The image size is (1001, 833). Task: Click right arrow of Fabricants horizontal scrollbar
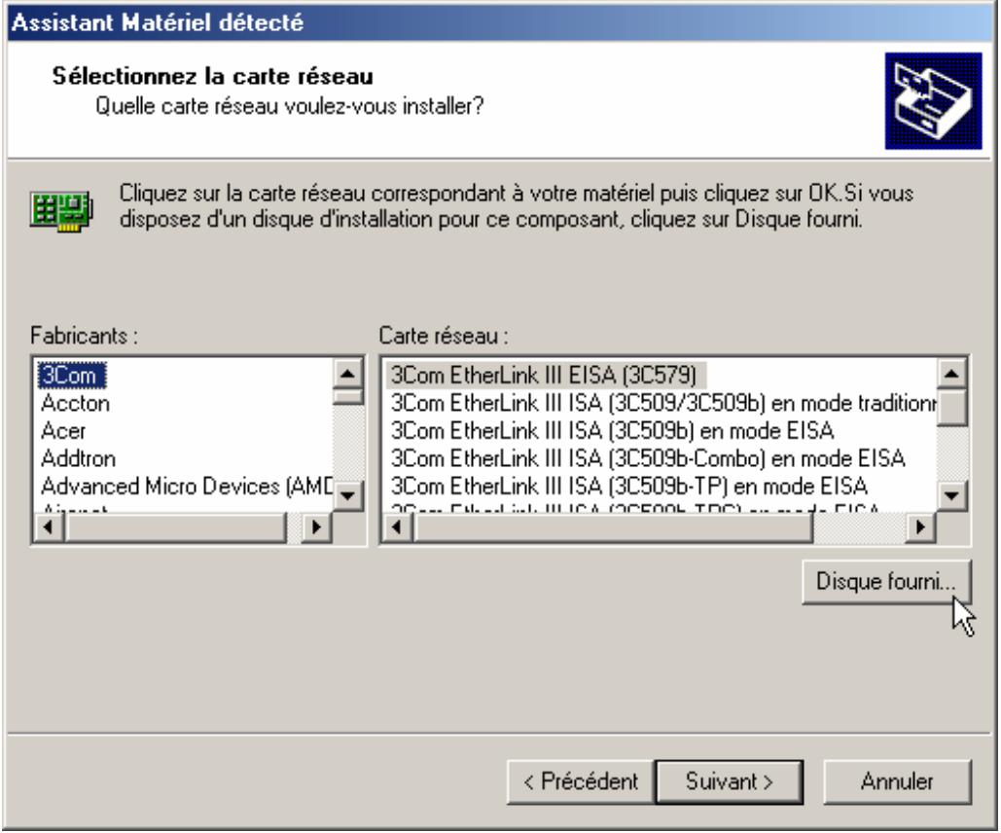pos(317,527)
